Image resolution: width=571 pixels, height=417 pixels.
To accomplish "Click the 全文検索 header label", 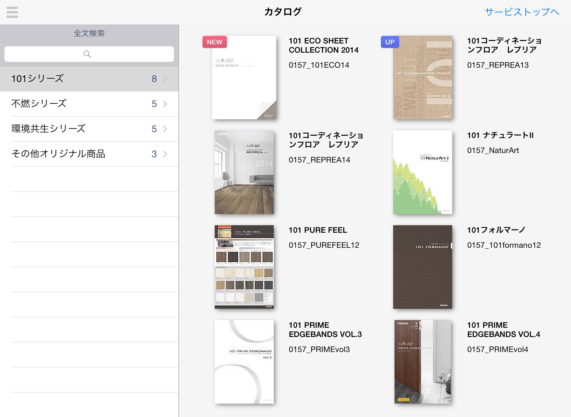I will [89, 33].
